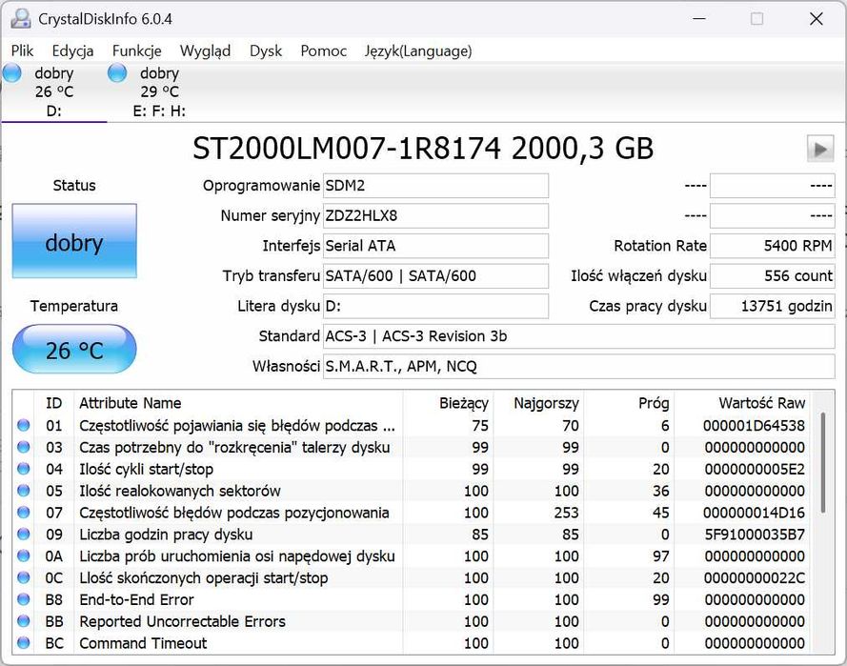
Task: Click the Attribute Name column header
Action: 238,403
